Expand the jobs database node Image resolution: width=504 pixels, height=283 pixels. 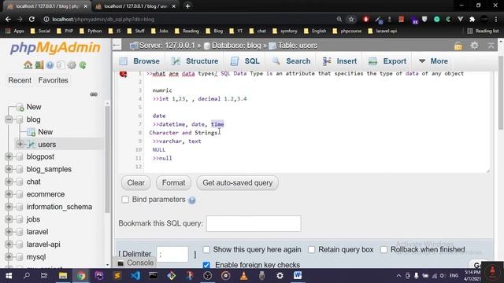coord(9,219)
